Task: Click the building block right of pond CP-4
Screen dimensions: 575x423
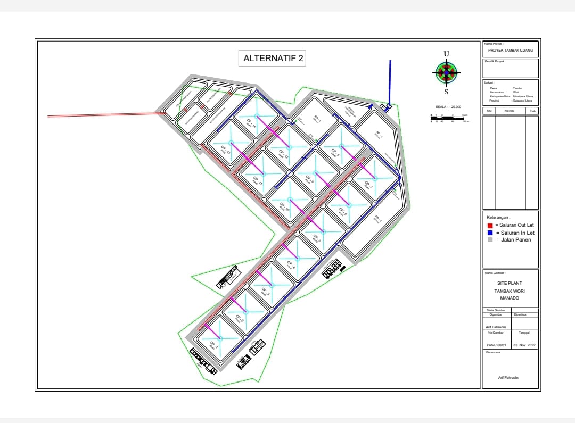Action: click(x=332, y=268)
